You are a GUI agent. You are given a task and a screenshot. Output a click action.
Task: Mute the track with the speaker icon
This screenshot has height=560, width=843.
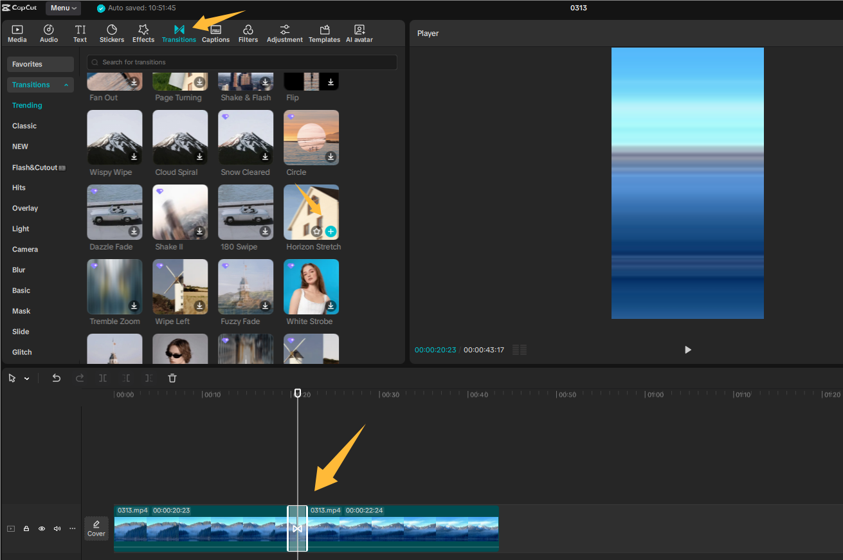pos(57,528)
